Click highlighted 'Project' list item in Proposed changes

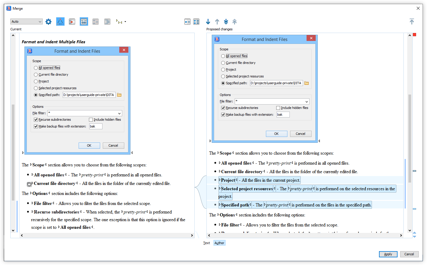point(259,180)
